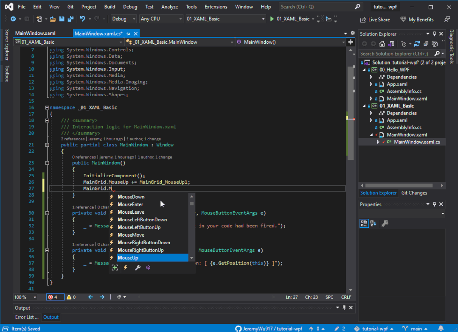Image resolution: width=458 pixels, height=332 pixels.
Task: Open the Build menu
Action: 110,7
